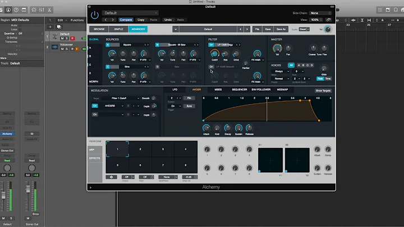
Task: Switch to the BROWSE view tab
Action: click(99, 29)
